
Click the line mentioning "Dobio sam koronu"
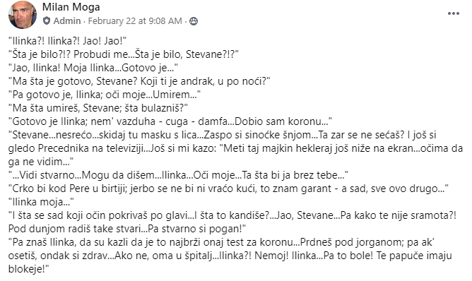click(x=170, y=121)
